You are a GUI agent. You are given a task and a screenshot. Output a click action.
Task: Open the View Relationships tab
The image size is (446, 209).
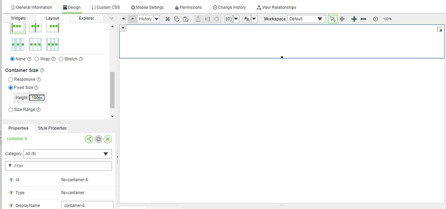276,8
